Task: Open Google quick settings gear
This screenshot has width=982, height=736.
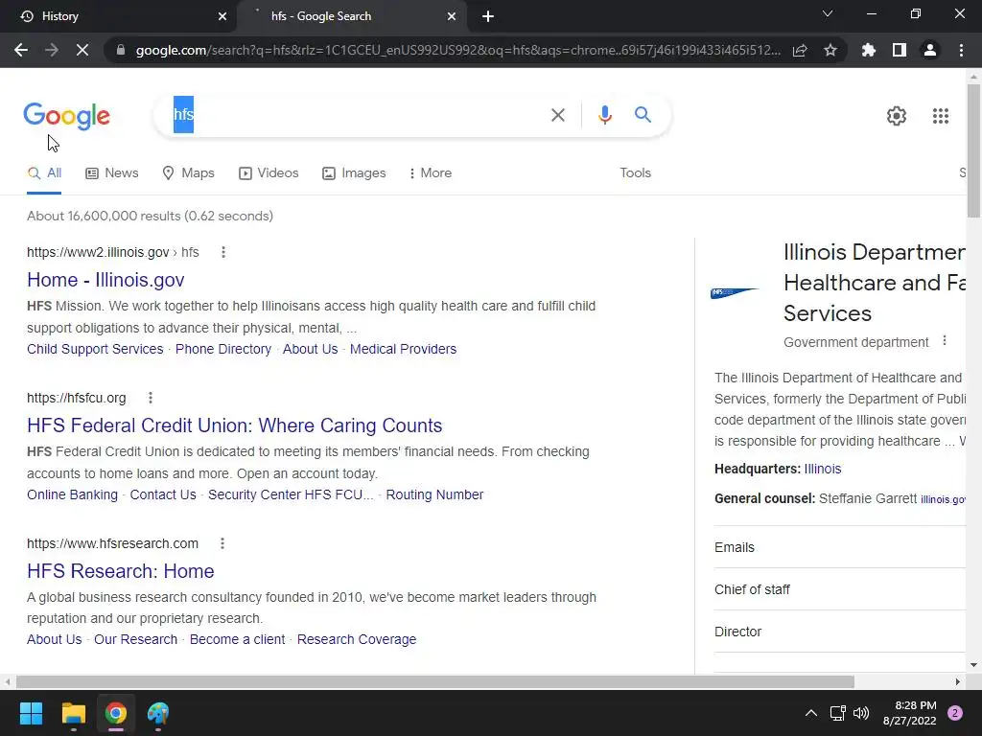Action: click(897, 116)
